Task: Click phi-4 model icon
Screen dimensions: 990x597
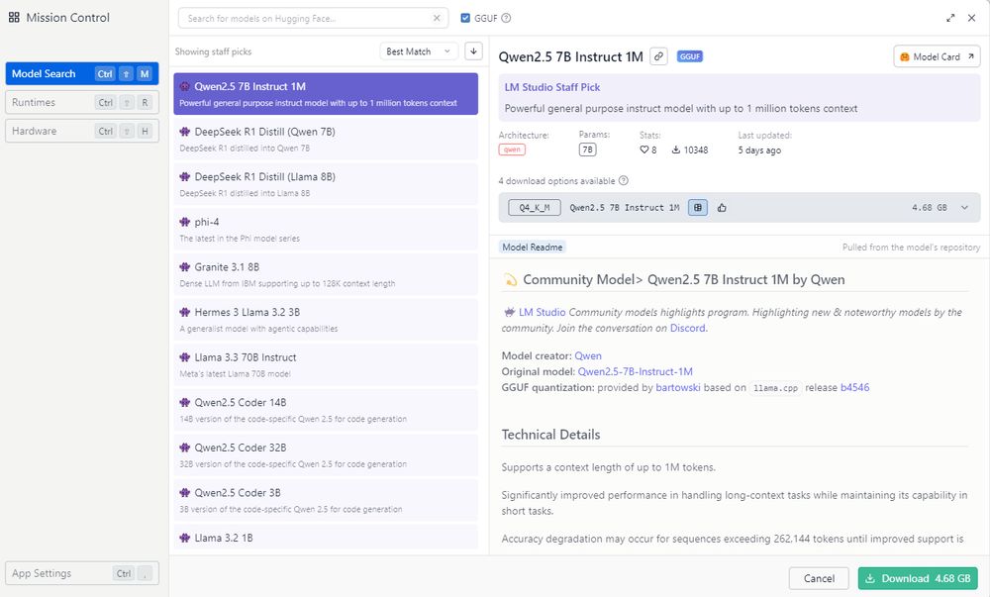Action: [x=185, y=222]
